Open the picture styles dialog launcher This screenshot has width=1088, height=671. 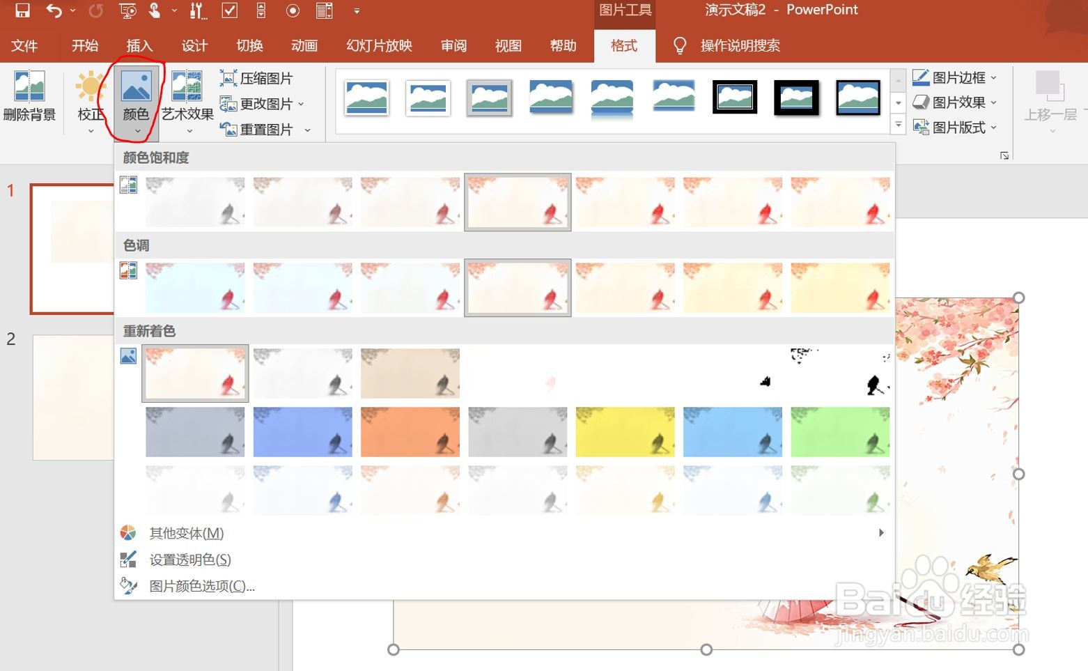(1004, 155)
